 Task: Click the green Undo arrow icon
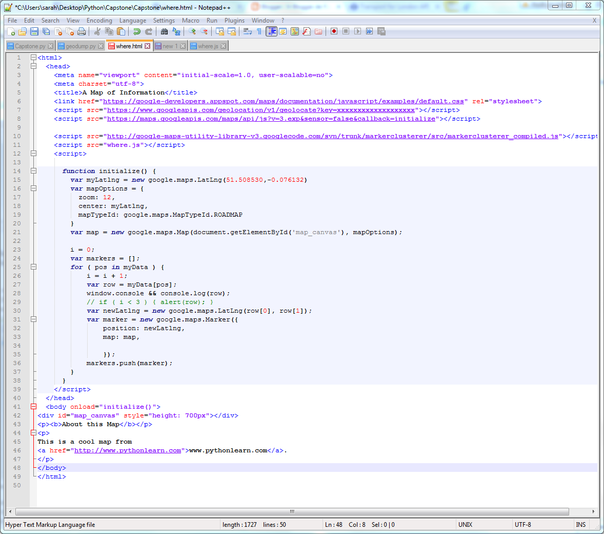[137, 32]
